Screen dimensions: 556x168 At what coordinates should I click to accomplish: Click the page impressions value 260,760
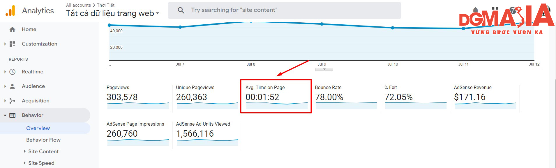click(122, 133)
